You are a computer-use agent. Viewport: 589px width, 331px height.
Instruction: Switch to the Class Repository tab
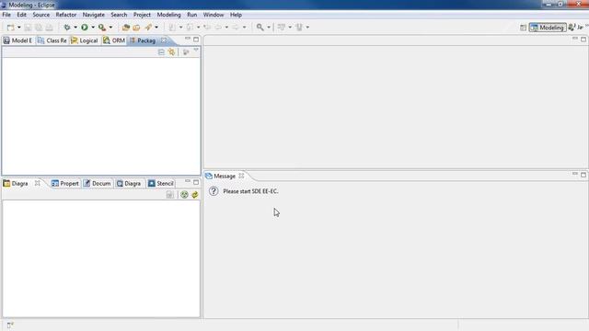pyautogui.click(x=52, y=40)
